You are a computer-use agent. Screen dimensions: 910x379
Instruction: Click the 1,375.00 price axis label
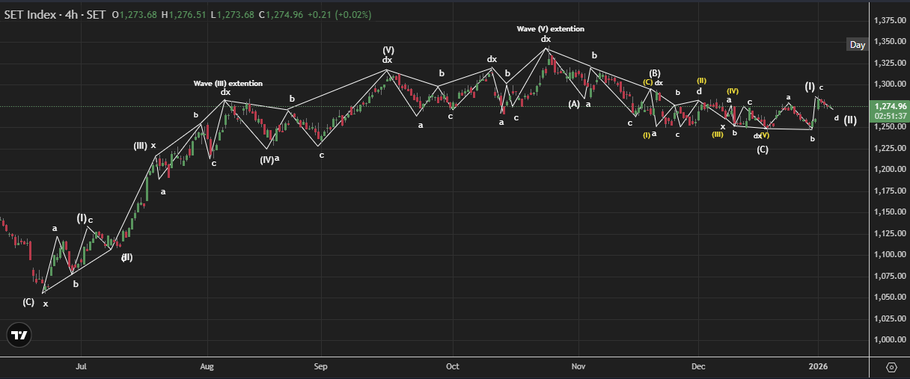point(889,20)
